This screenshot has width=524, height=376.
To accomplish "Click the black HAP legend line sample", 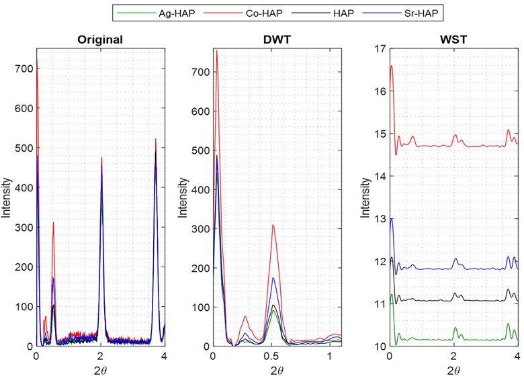I will click(x=310, y=13).
